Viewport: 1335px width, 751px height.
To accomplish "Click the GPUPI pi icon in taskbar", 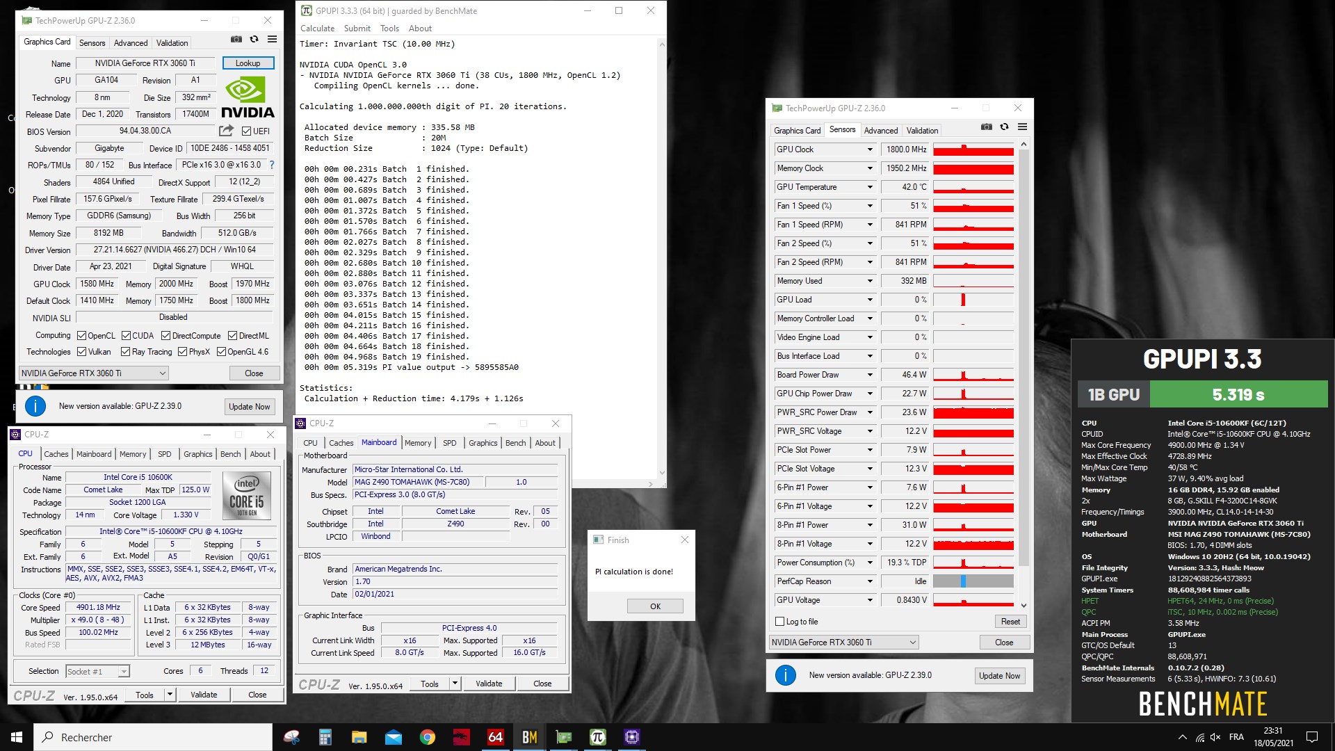I will 598,737.
